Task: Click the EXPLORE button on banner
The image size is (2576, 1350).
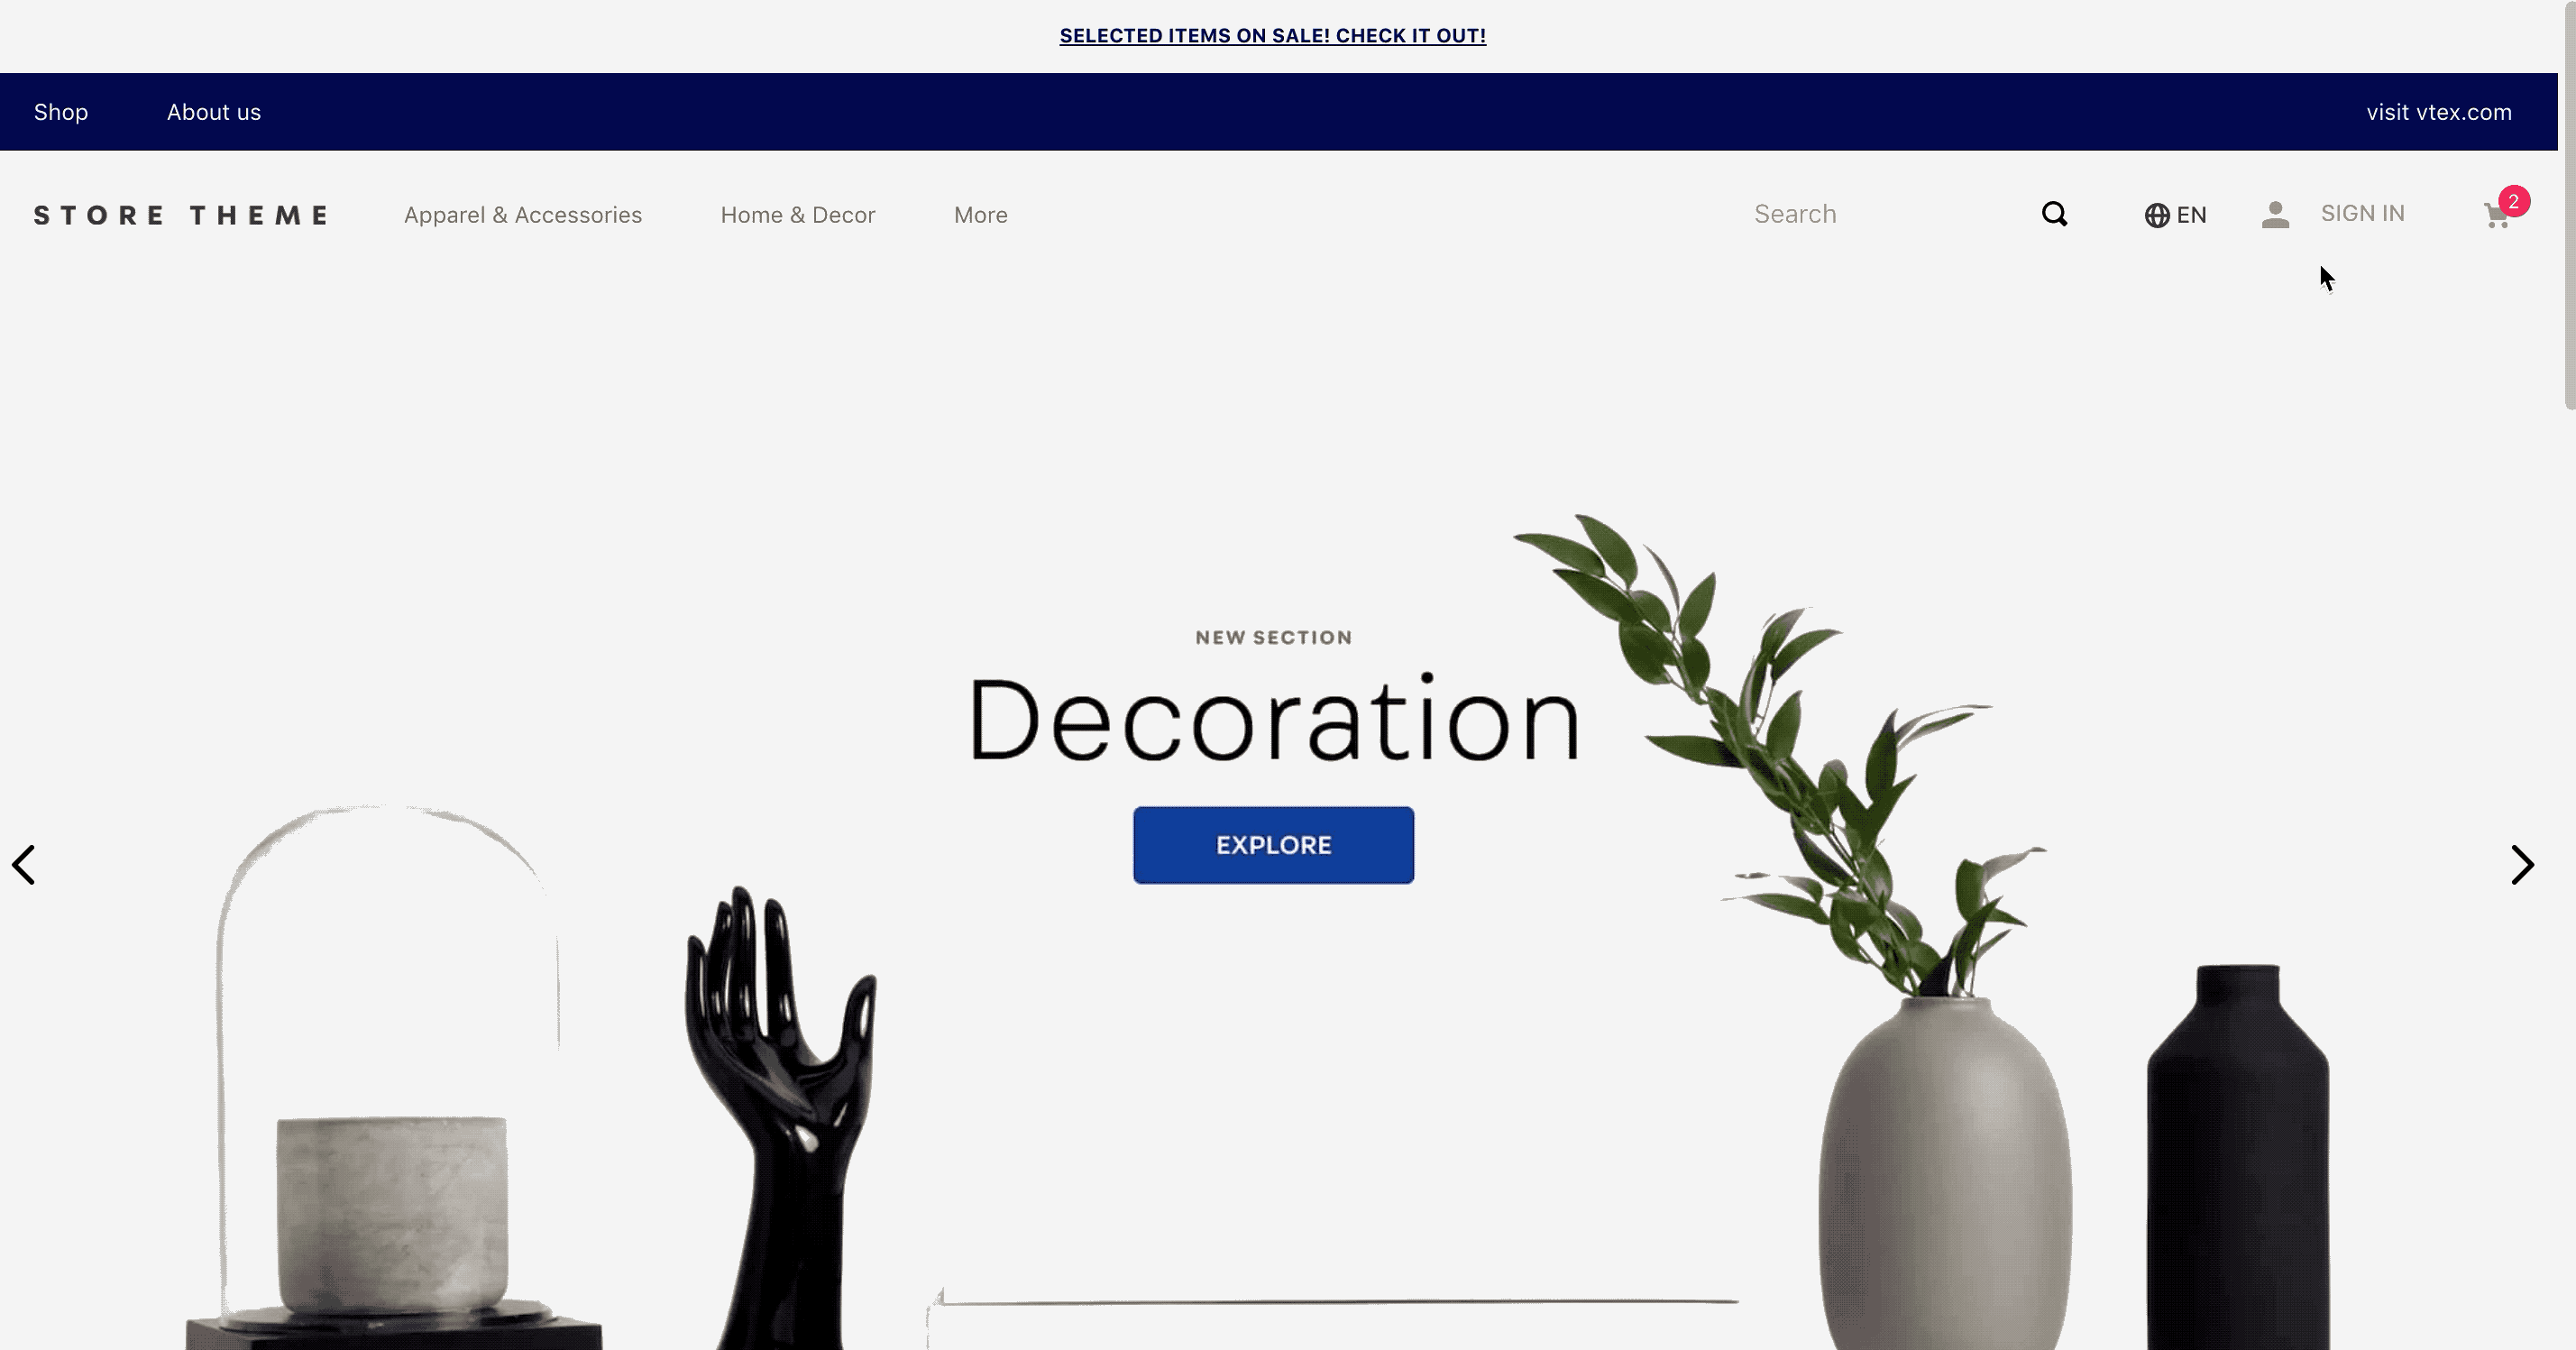Action: tap(1274, 846)
